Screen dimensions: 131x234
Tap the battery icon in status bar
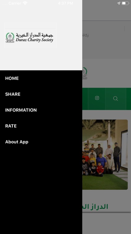tap(125, 3)
